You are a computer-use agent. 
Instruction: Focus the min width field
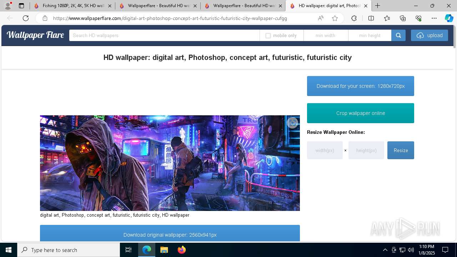click(x=326, y=35)
